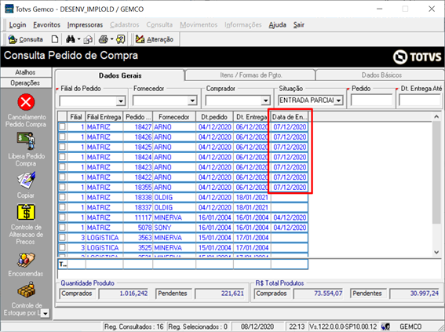The height and width of the screenshot is (332, 445).
Task: Click into the Pedido filter input field
Action: [371, 100]
